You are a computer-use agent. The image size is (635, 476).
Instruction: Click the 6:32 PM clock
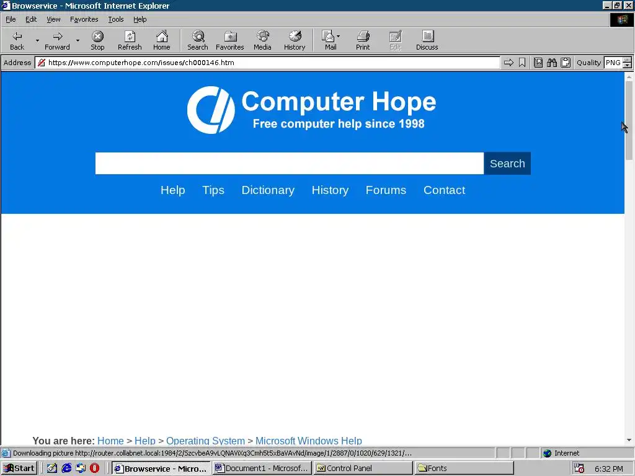[x=609, y=469]
